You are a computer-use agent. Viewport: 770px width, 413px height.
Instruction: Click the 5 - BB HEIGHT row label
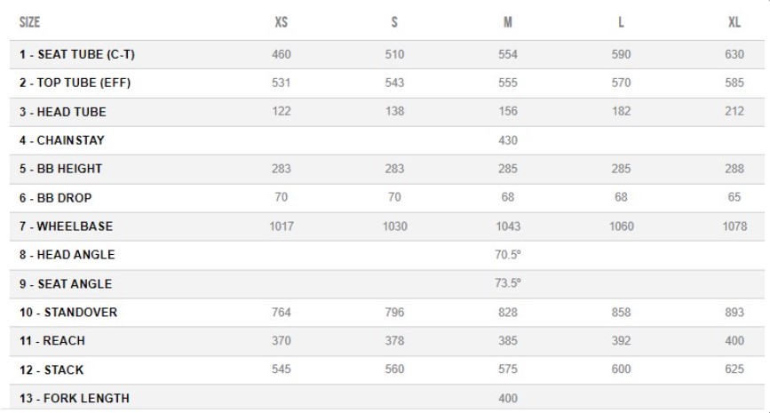[61, 169]
